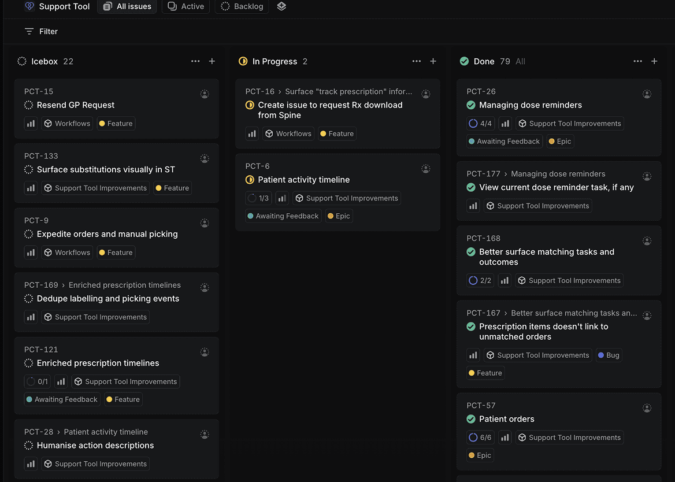Image resolution: width=675 pixels, height=482 pixels.
Task: Open 4/4 sub-issue progress on PCT-26
Action: pos(480,124)
